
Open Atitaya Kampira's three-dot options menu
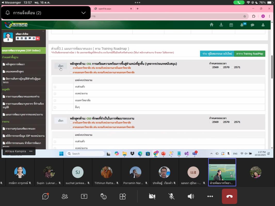coord(31,151)
